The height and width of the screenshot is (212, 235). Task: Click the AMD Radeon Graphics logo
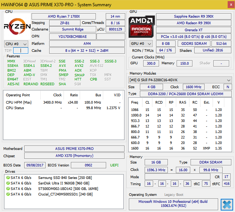pos(141,26)
